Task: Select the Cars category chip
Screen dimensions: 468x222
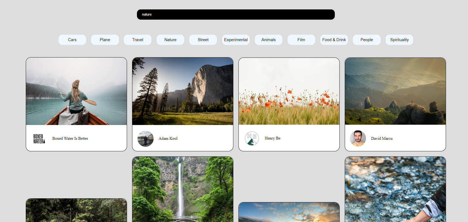Action: click(x=72, y=40)
